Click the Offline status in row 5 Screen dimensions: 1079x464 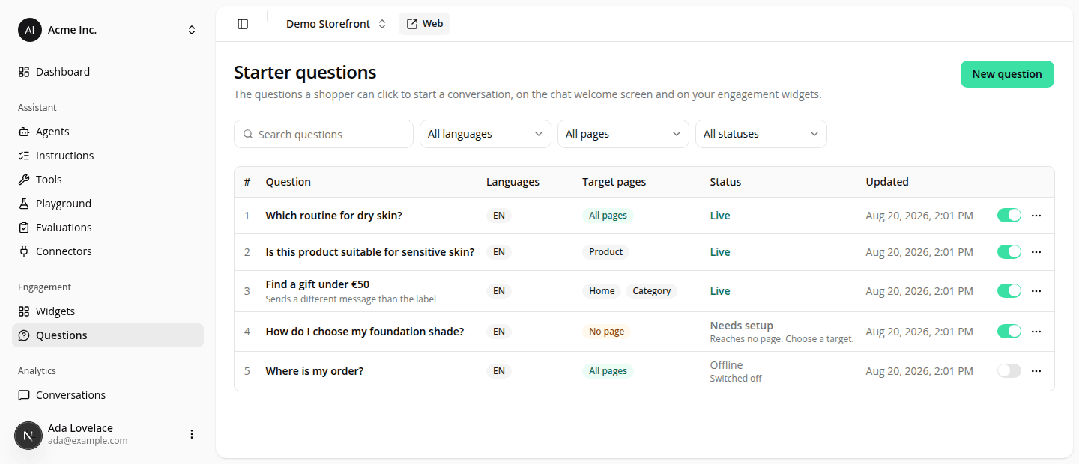click(x=726, y=365)
